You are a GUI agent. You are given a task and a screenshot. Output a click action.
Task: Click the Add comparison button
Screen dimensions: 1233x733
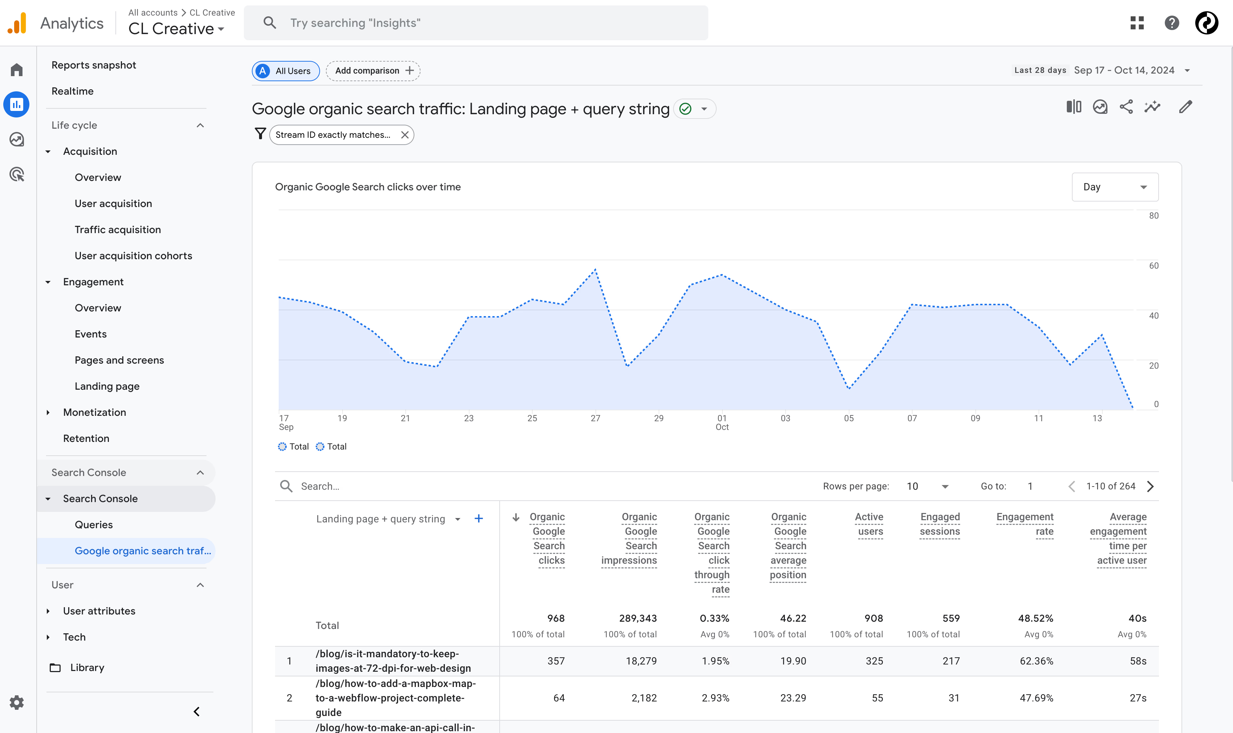(373, 71)
